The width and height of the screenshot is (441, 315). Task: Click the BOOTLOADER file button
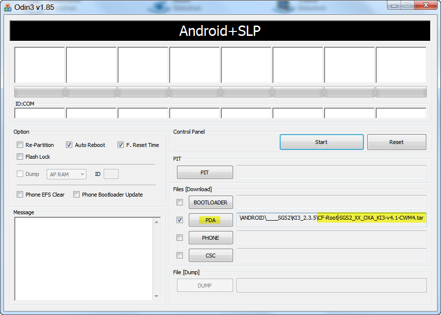click(x=210, y=202)
